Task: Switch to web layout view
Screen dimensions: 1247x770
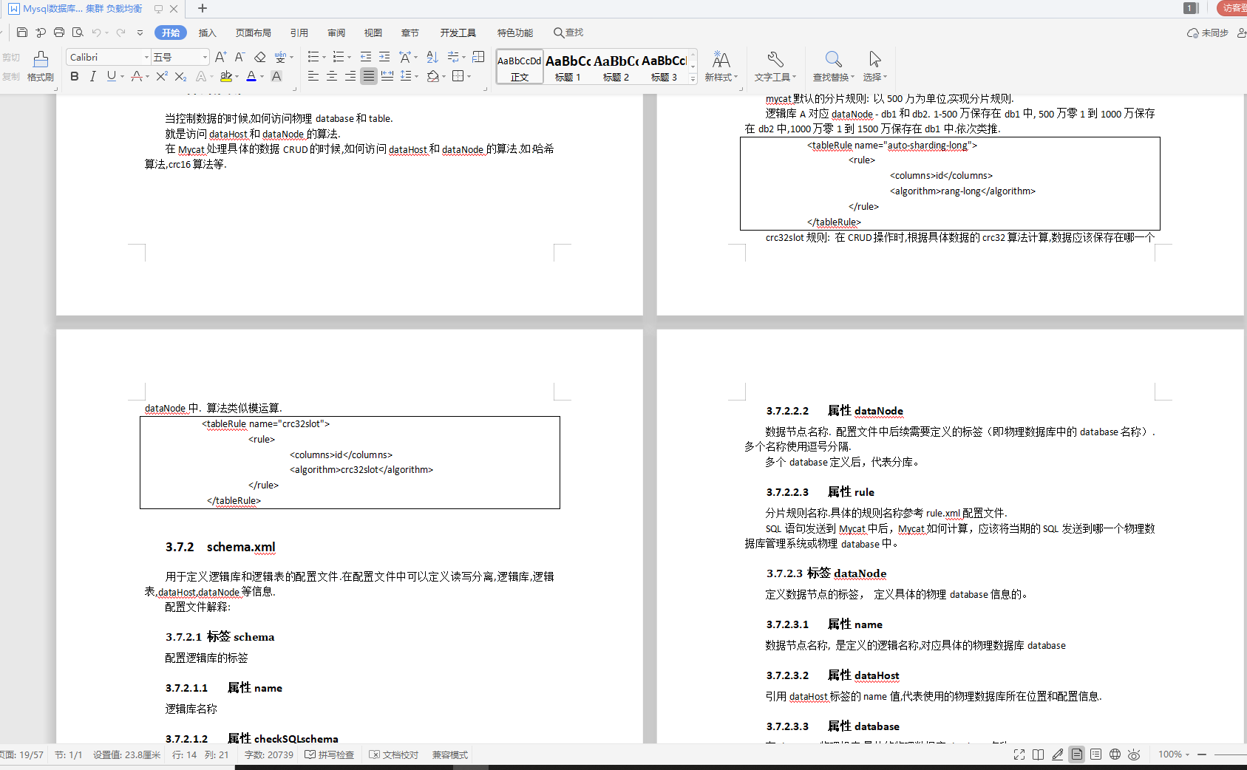Action: (1115, 754)
